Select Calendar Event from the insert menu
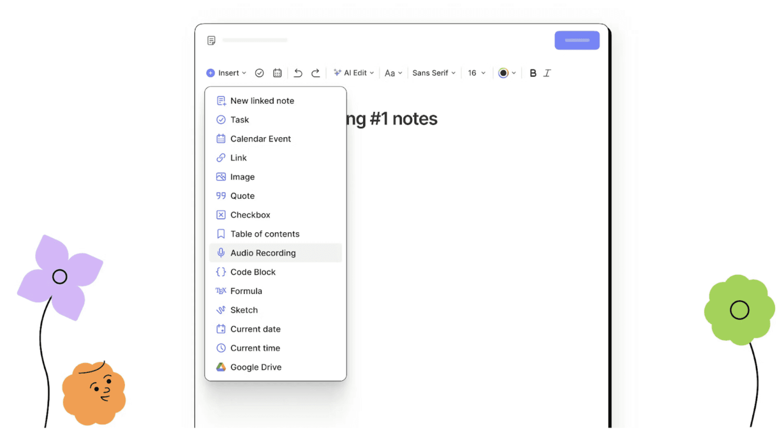 click(x=260, y=139)
